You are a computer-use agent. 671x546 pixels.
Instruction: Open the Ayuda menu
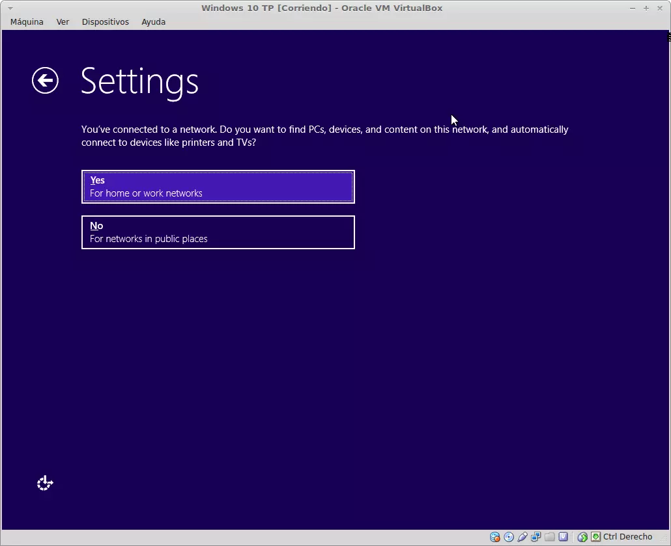[x=153, y=21]
